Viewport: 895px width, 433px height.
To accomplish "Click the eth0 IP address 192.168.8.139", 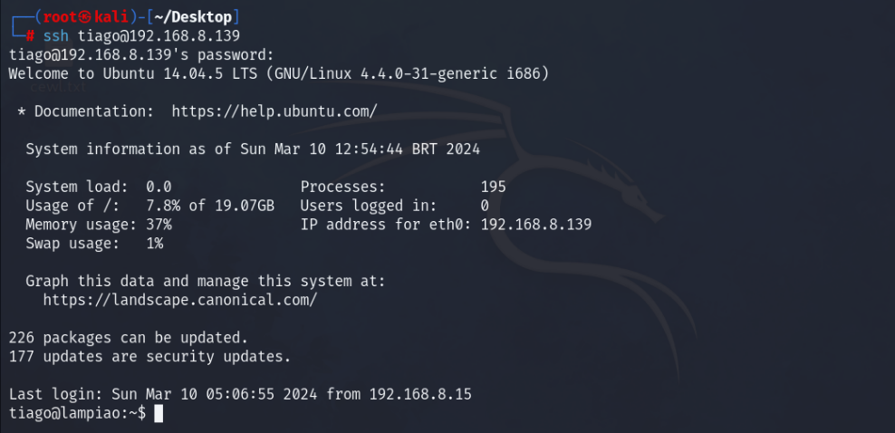I will point(535,224).
